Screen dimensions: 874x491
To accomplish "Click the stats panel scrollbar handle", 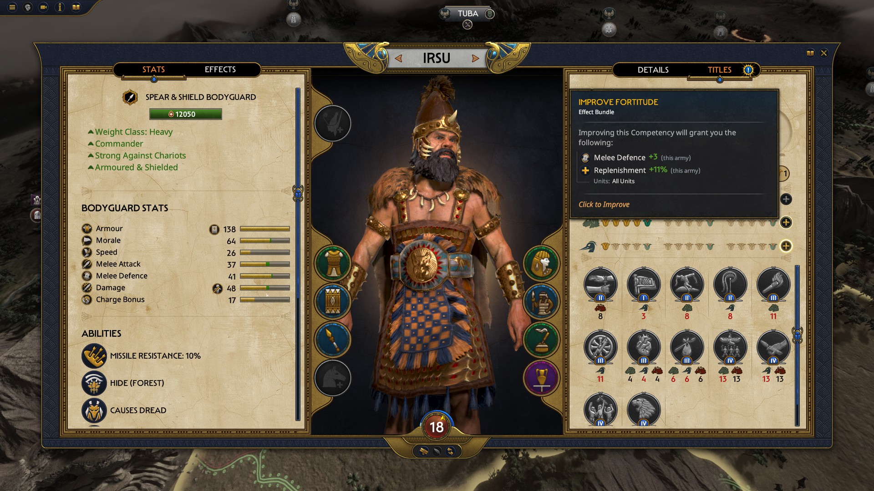I will click(298, 194).
